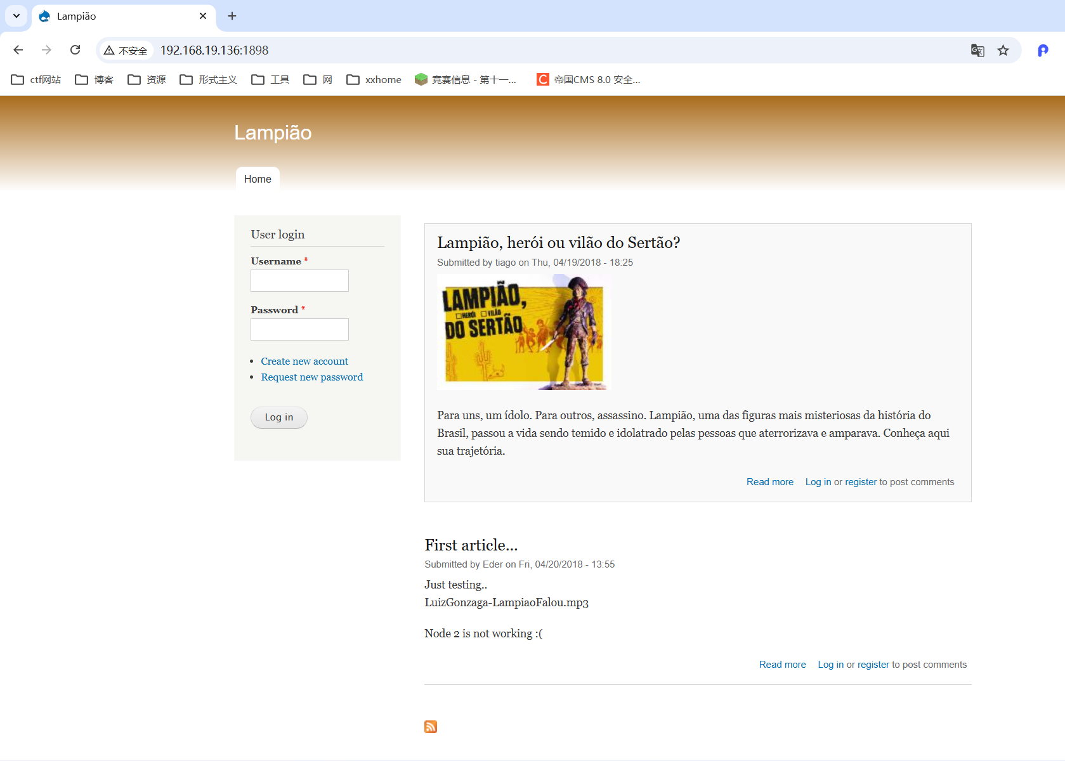Image resolution: width=1065 pixels, height=761 pixels.
Task: Click the address bar URL
Action: 214,50
